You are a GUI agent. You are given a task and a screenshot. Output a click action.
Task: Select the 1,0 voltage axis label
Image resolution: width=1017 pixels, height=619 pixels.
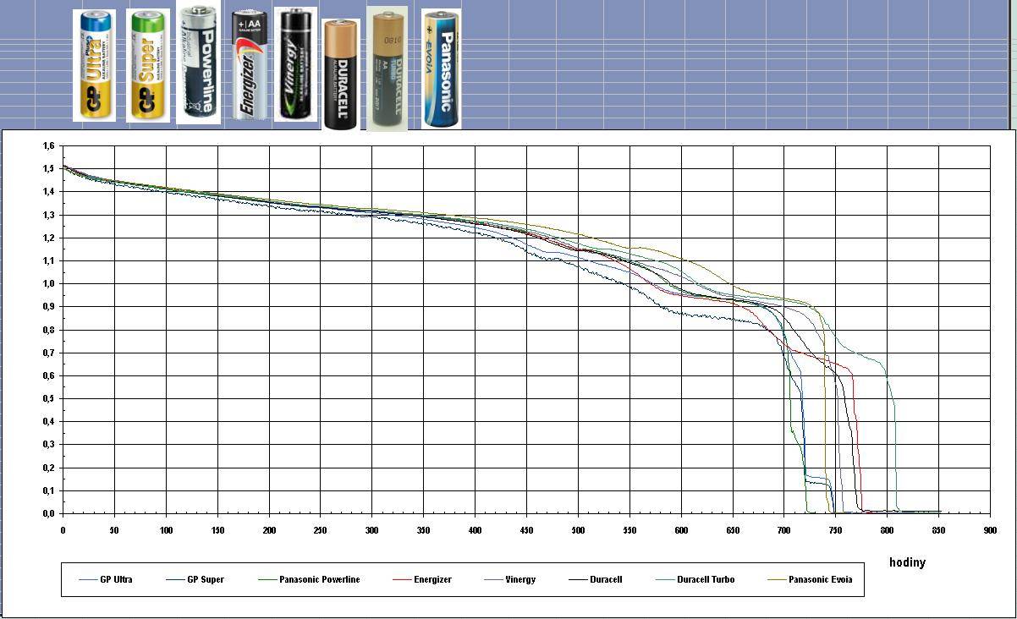coord(48,284)
